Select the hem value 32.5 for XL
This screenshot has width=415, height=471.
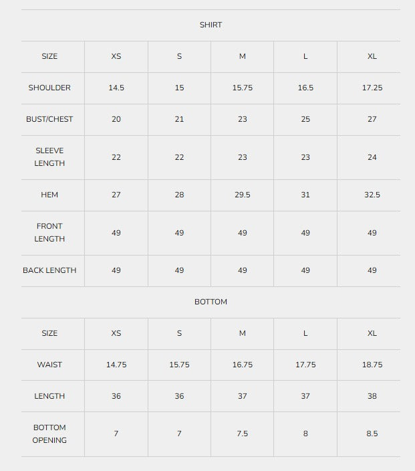point(372,195)
